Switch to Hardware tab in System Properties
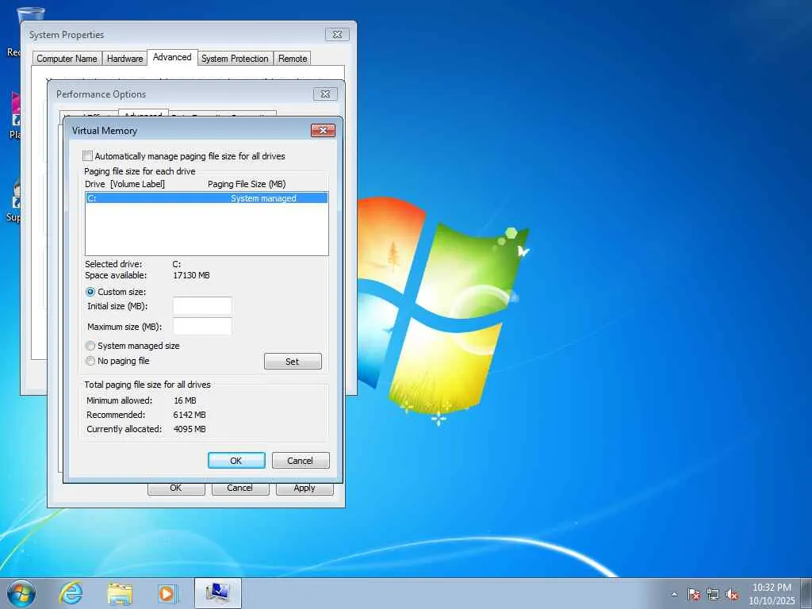The image size is (812, 609). (124, 59)
